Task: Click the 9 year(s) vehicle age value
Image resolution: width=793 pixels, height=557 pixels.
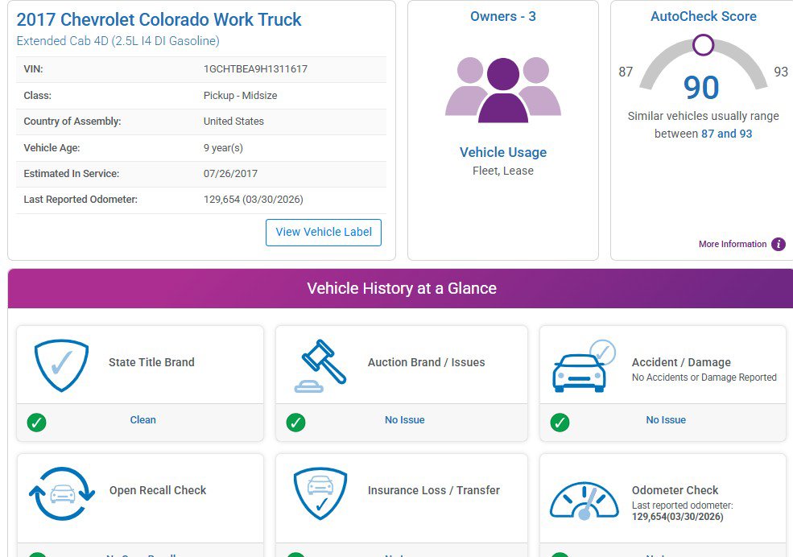Action: point(223,148)
